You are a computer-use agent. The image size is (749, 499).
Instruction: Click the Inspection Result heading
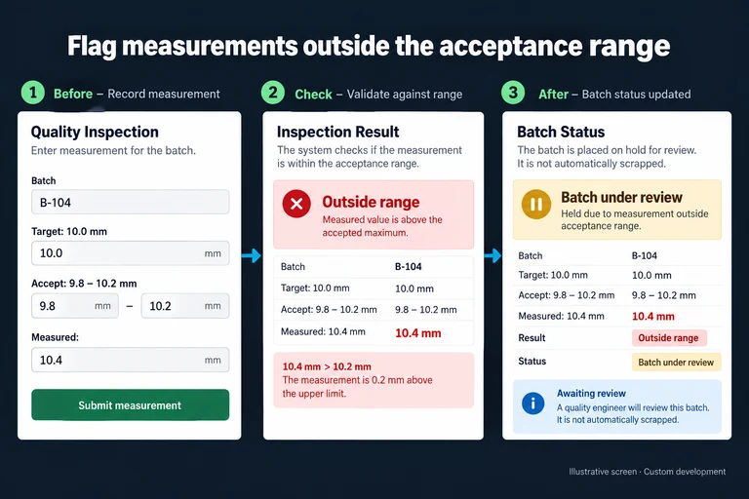tap(337, 132)
